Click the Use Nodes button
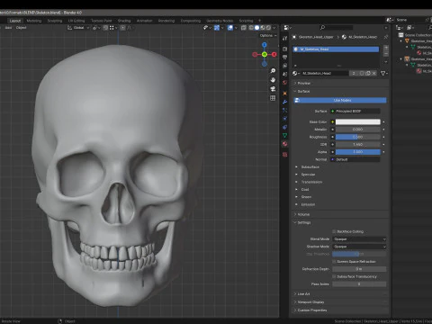432x324 pixels. [x=340, y=100]
